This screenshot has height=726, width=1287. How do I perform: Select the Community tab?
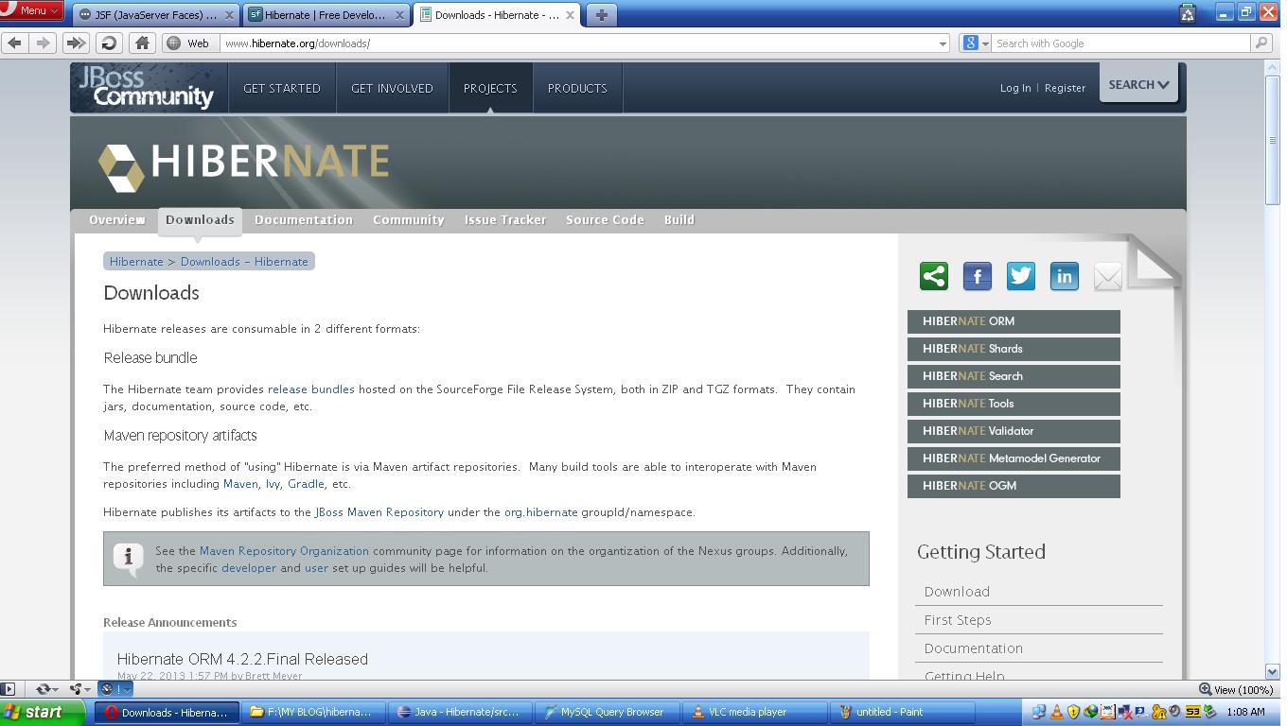click(409, 219)
